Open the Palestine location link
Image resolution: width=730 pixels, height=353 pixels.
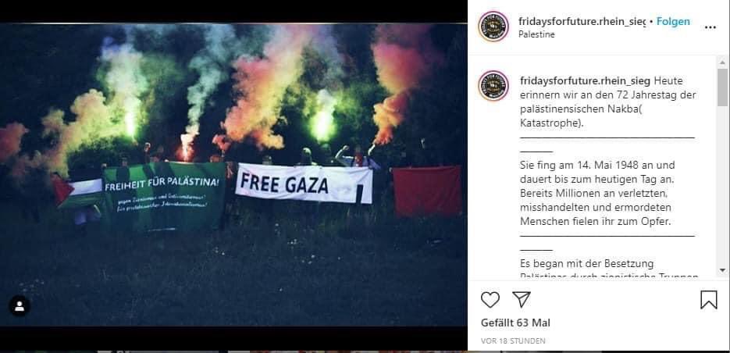tap(536, 34)
